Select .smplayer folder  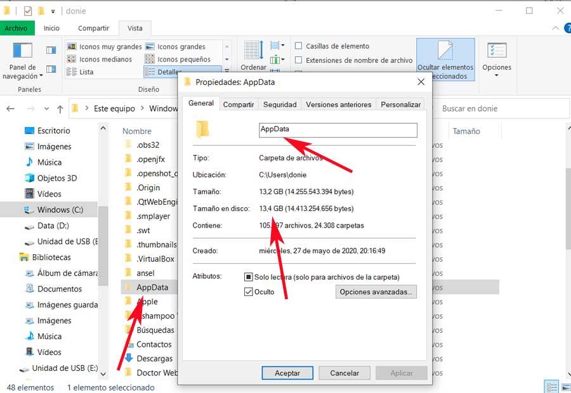(153, 216)
